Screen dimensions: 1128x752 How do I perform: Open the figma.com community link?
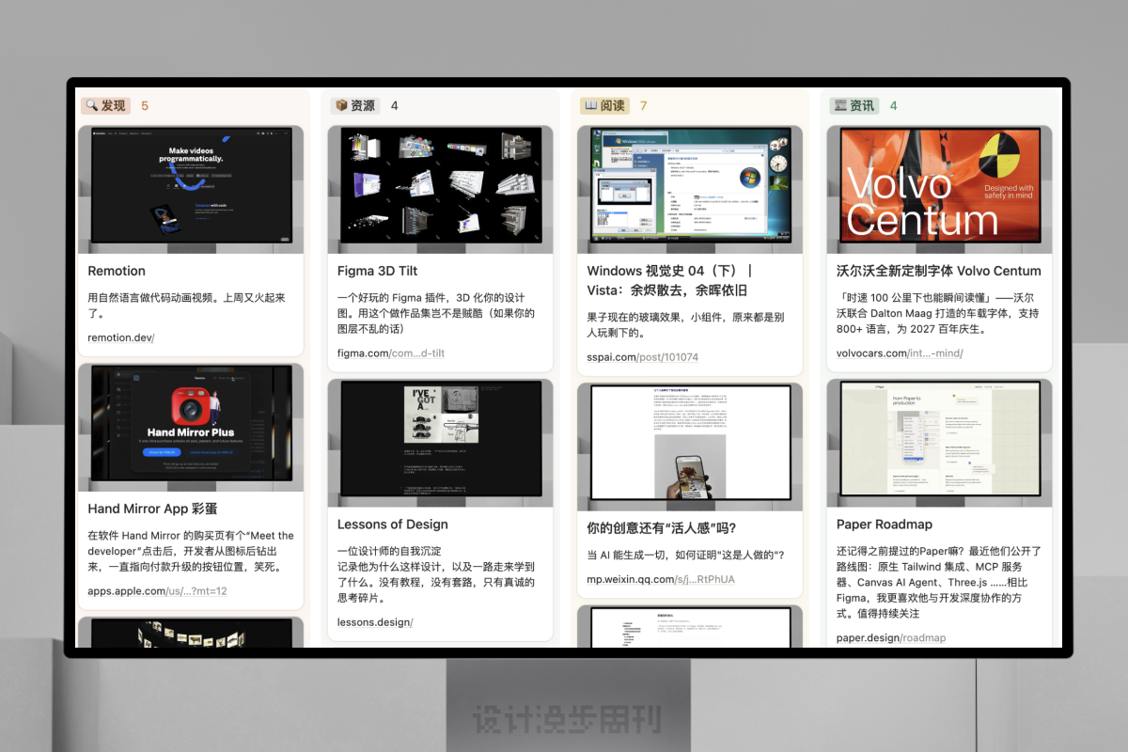[x=391, y=353]
